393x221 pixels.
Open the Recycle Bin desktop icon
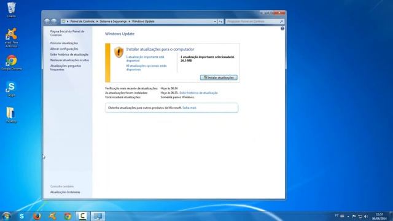click(x=11, y=10)
